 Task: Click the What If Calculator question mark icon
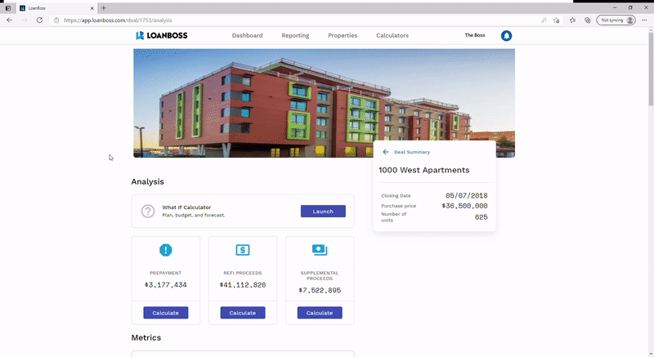point(148,212)
